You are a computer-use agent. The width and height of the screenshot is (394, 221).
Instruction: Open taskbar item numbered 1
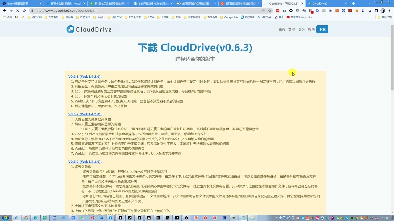120,218
